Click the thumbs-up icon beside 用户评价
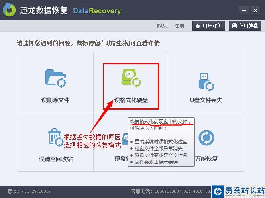The width and height of the screenshot is (265, 198). (x=198, y=26)
